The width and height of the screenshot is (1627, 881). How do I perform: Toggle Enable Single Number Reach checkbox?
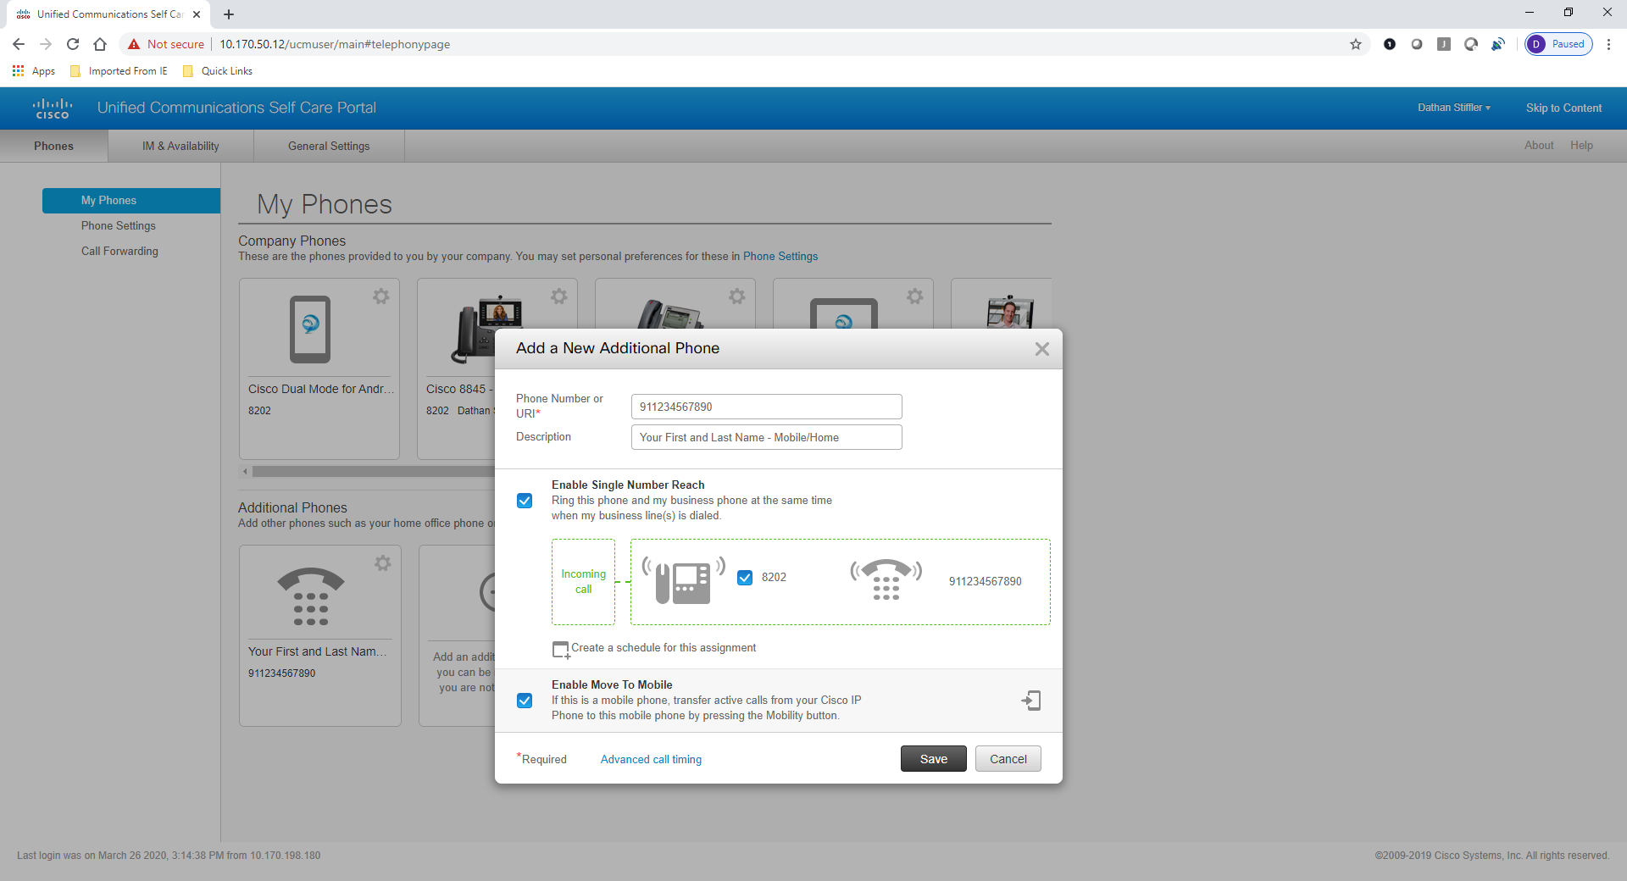[525, 501]
